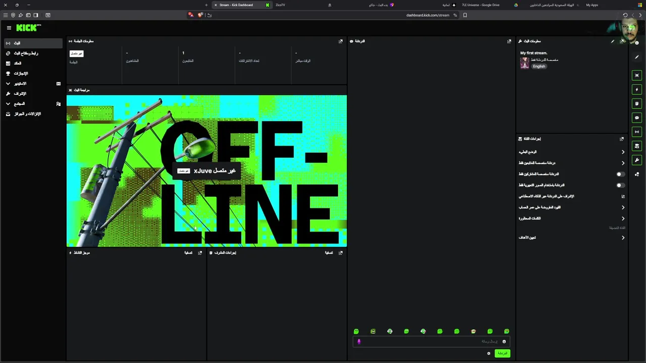Edit stream info with the pencil icon
The width and height of the screenshot is (646, 363).
pyautogui.click(x=613, y=41)
